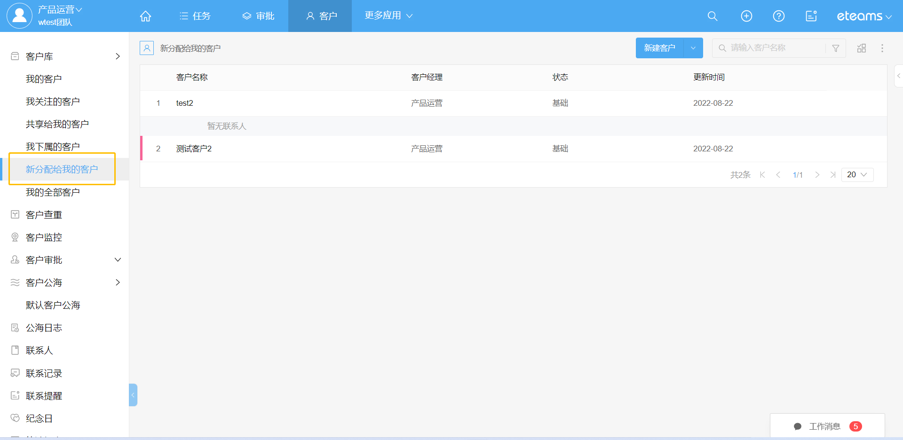Screen dimensions: 903x440
Task: Collapse the left sidebar panel handle
Action: click(133, 395)
